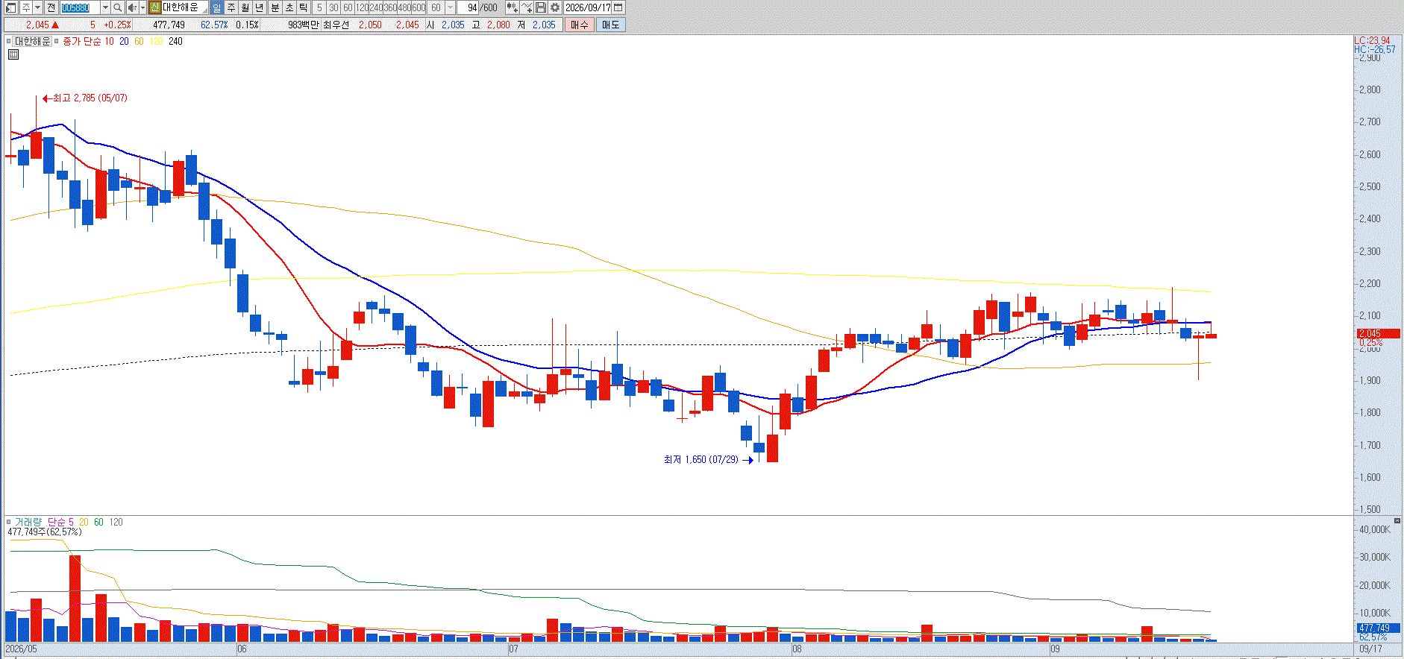1404x659 pixels.
Task: Click the speaker sound icon in toolbar
Action: coord(131,7)
